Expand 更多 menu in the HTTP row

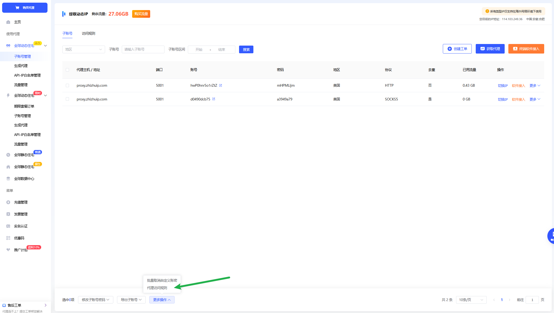tap(535, 85)
